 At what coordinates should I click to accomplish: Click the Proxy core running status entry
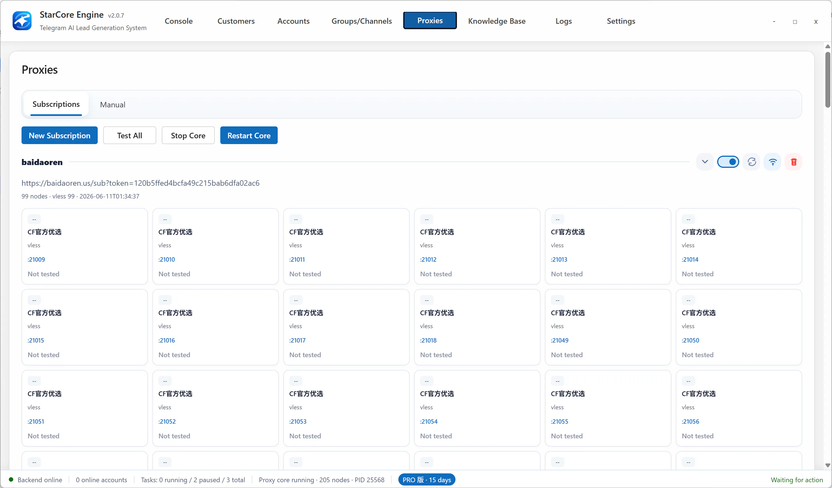(322, 480)
